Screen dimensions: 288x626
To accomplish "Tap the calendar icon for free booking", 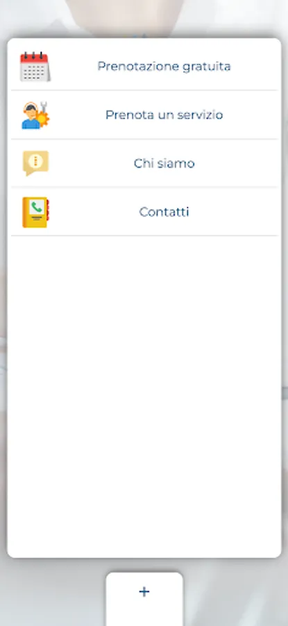I will 35,67.
